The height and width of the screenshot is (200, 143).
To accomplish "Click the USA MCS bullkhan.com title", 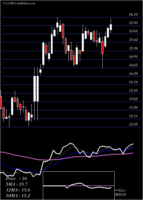I will click(19, 3).
